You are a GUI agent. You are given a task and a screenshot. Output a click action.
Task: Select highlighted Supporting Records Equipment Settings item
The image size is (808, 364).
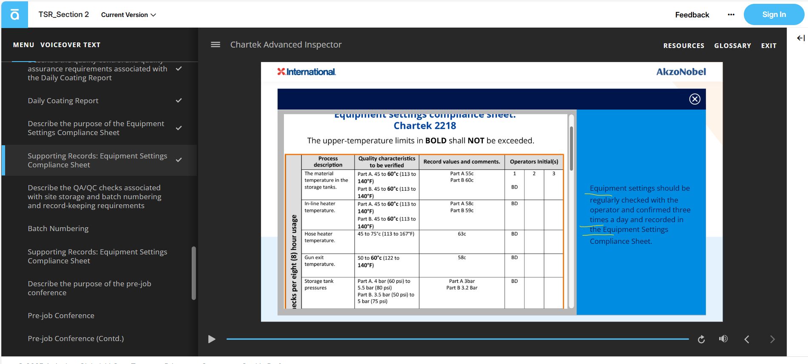coord(99,160)
